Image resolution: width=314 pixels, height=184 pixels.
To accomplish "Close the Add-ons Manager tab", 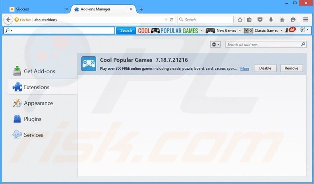I will [x=131, y=9].
